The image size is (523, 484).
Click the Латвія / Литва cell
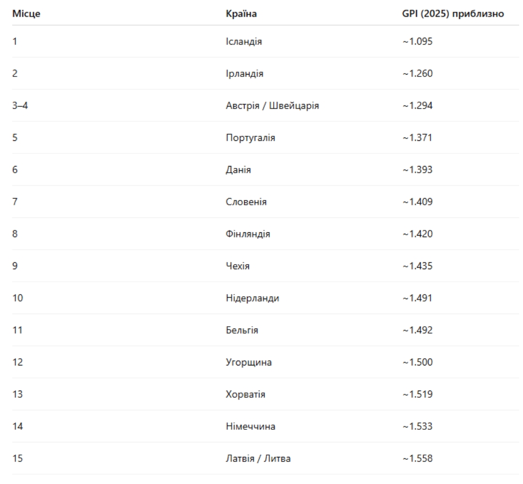[258, 458]
